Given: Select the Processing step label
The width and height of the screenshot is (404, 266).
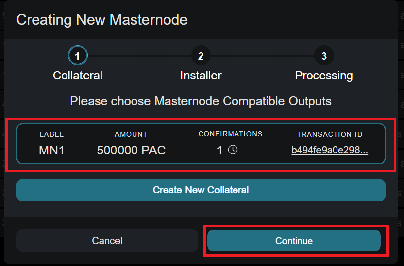Looking at the screenshot, I should (324, 76).
